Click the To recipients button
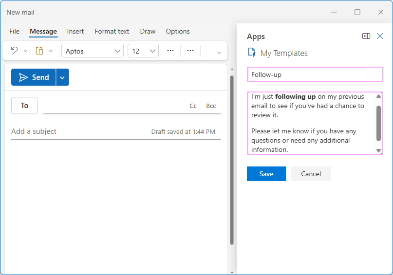This screenshot has height=275, width=393. pyautogui.click(x=24, y=106)
